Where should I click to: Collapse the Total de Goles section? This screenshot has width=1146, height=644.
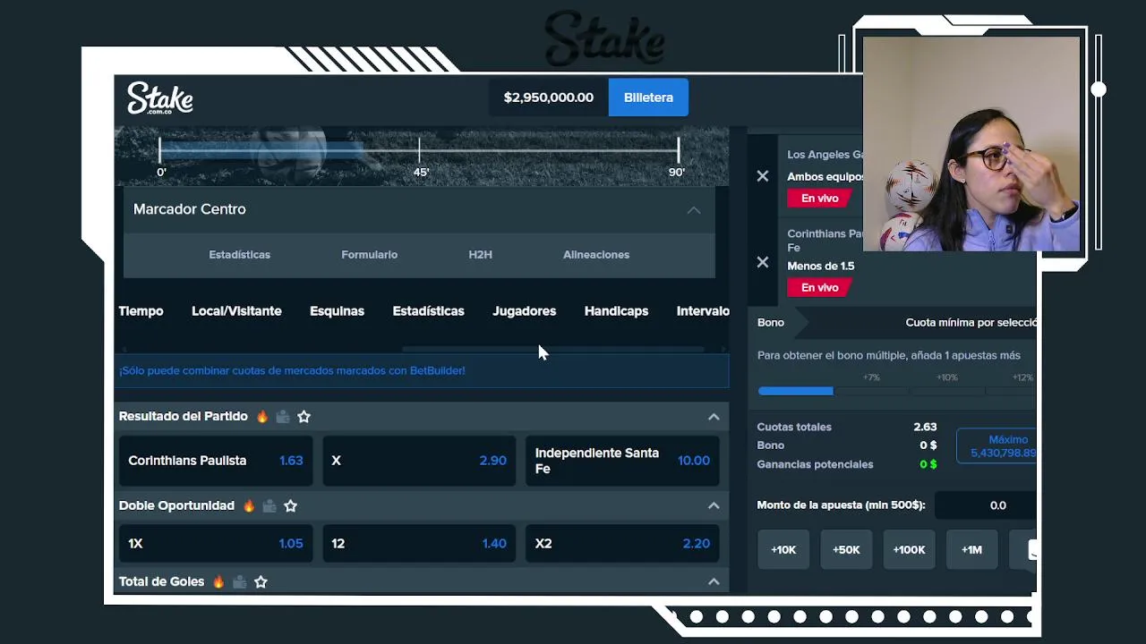pos(714,582)
